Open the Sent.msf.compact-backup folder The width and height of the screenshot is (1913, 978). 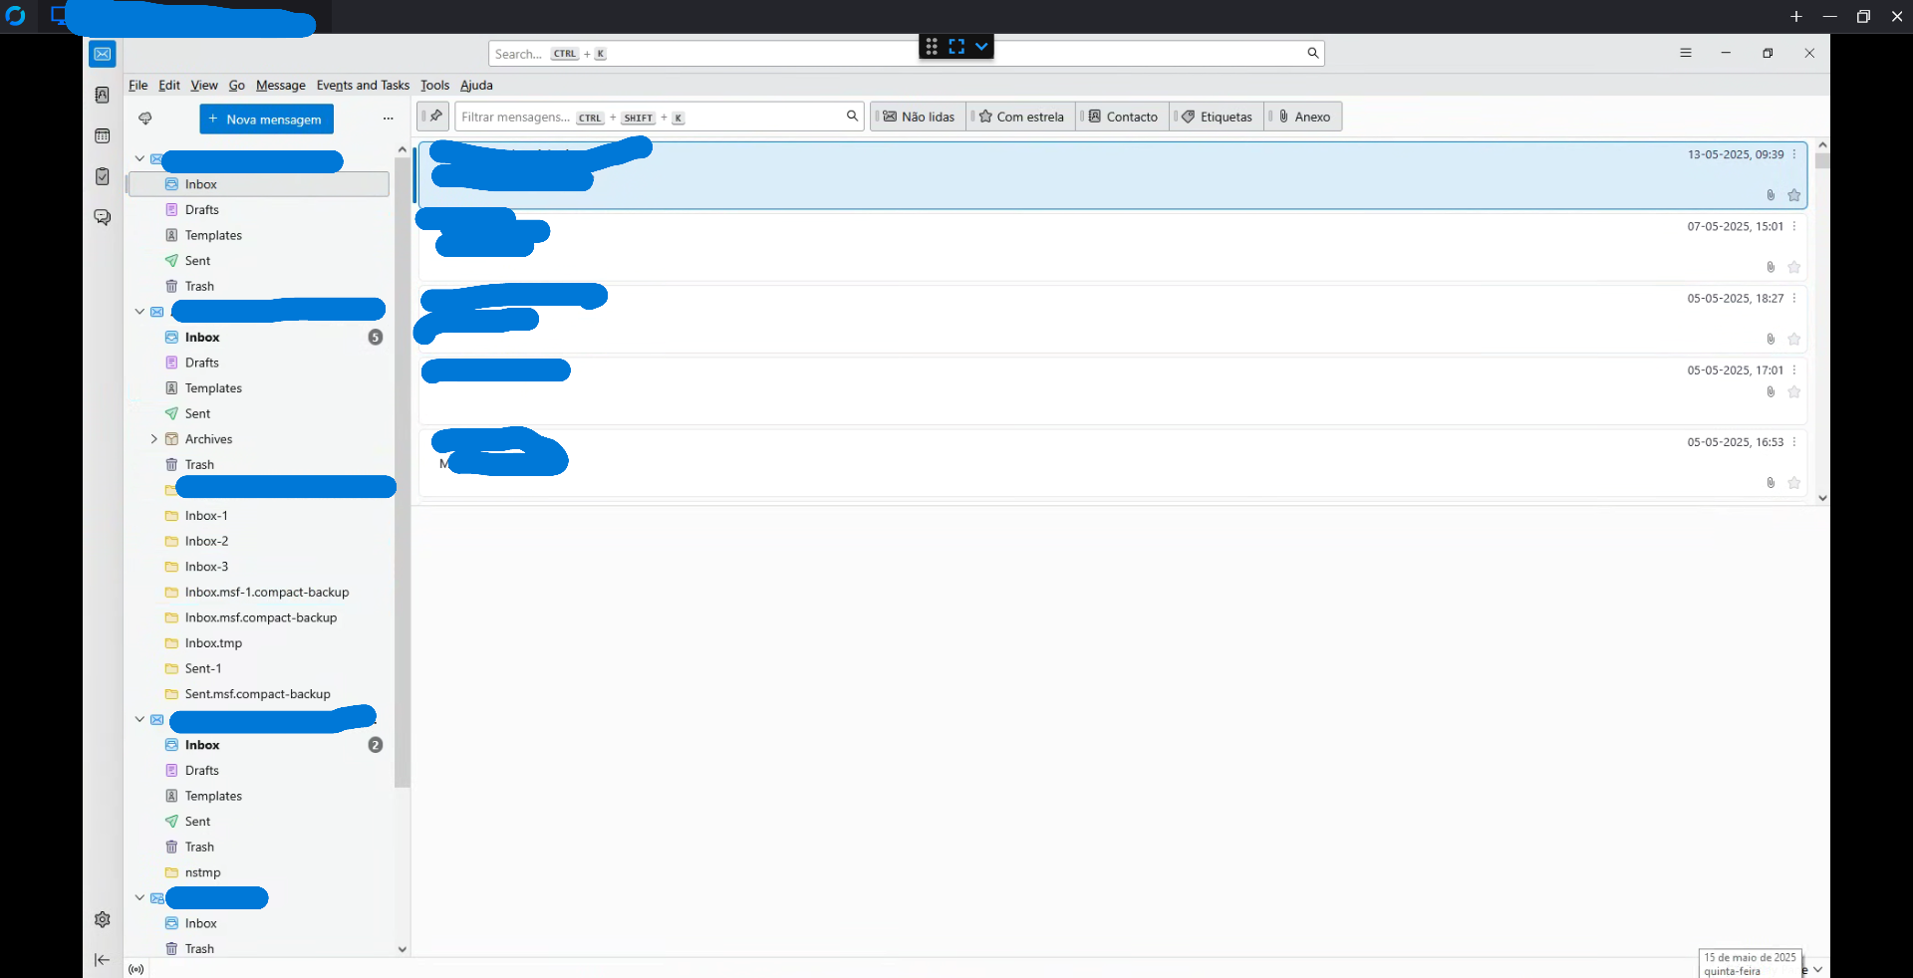coord(259,694)
